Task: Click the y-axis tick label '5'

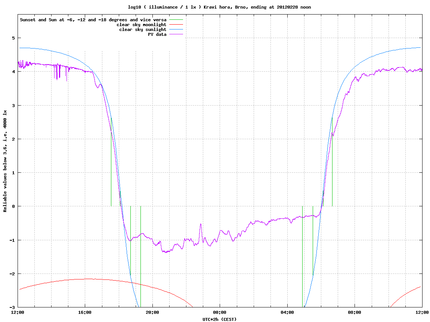Action: (x=13, y=38)
